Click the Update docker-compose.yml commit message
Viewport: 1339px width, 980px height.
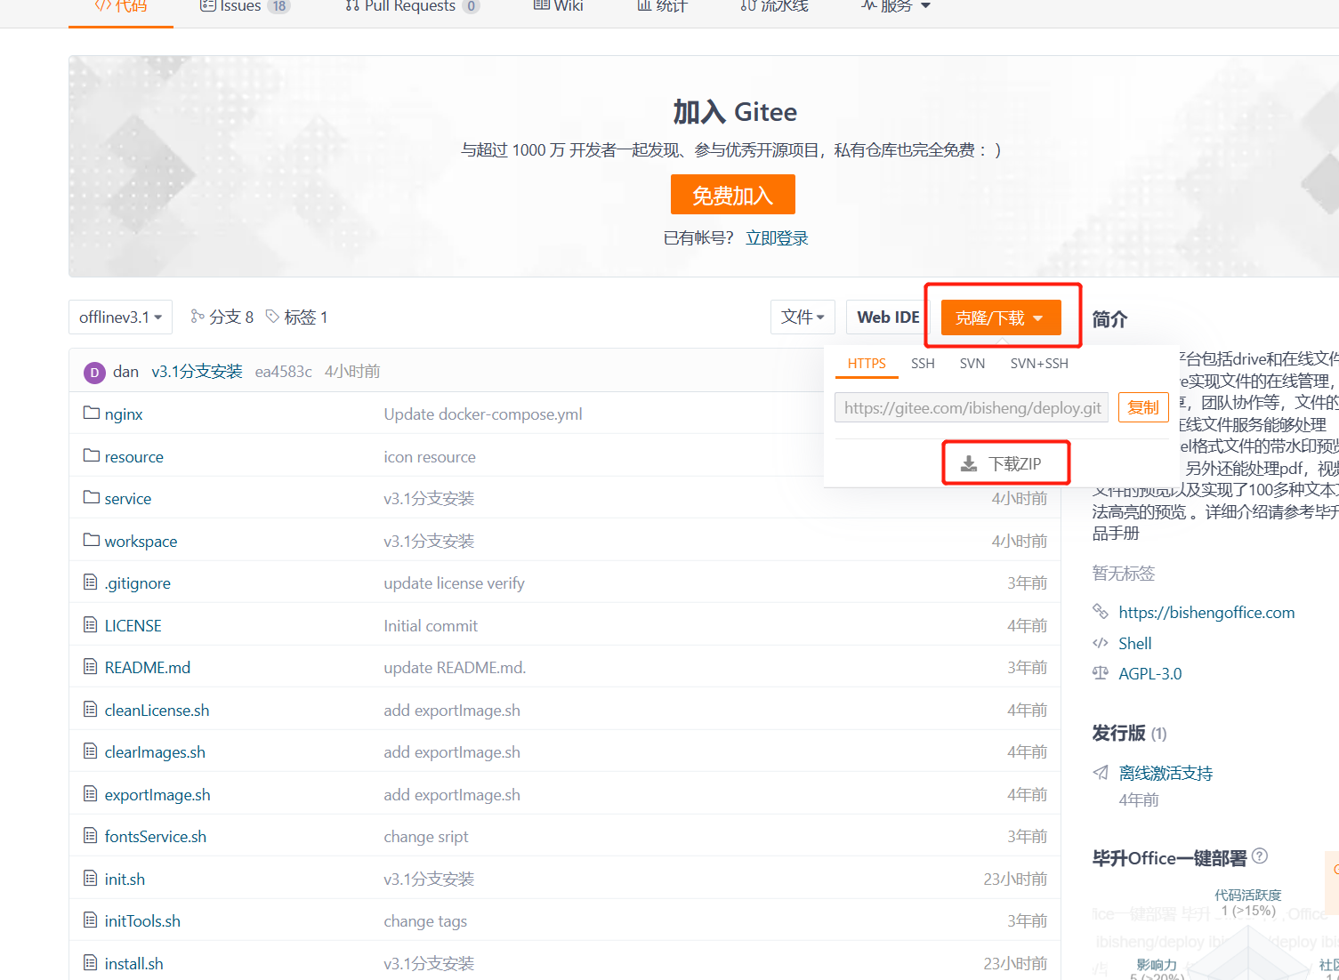pos(483,414)
